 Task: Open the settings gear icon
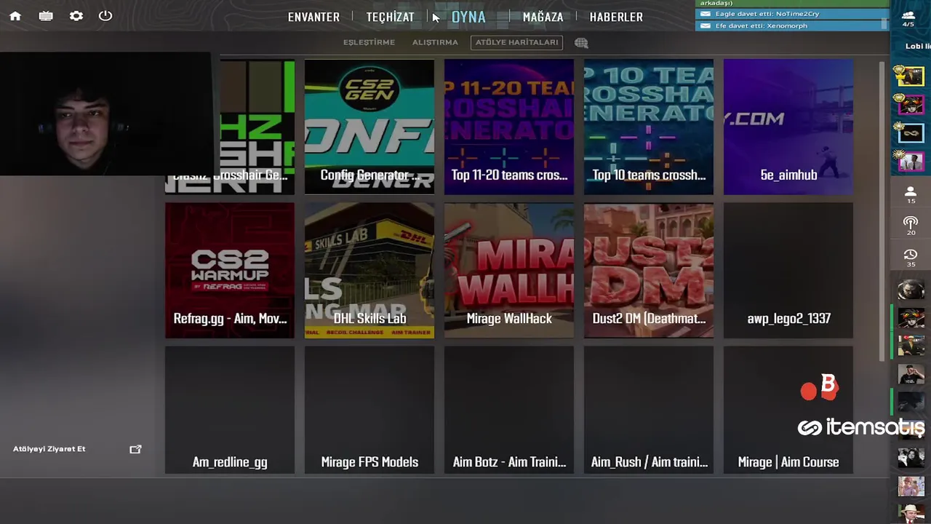(x=76, y=16)
